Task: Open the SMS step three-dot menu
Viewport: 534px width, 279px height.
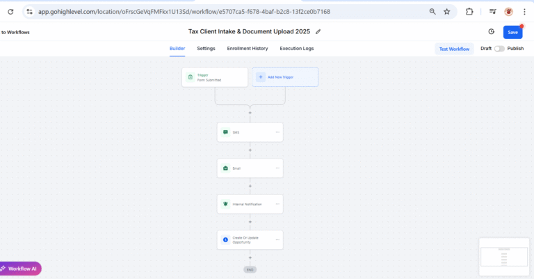Action: (277, 132)
